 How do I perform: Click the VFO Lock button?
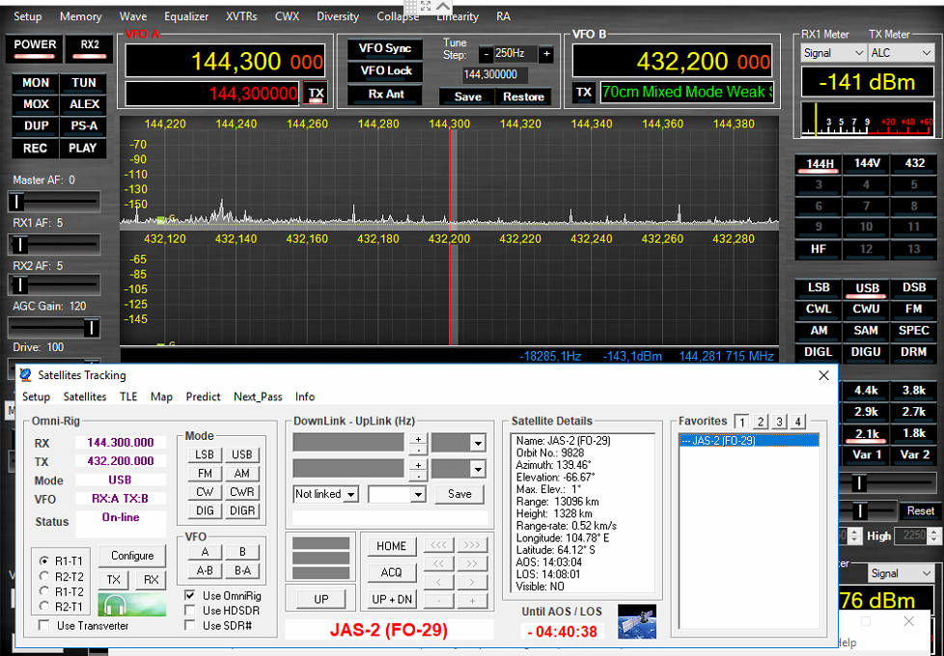(x=385, y=71)
